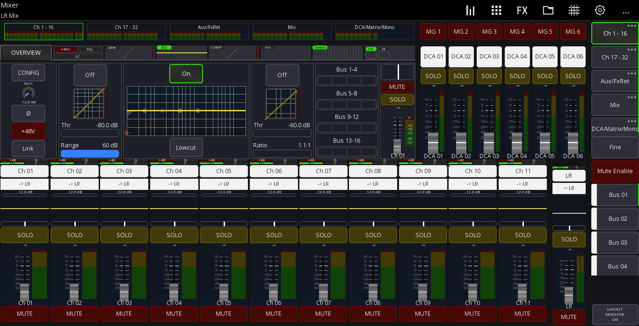639x326 pixels.
Task: Select the DCA/Matrix/Mono meter overview
Action: [x=375, y=32]
